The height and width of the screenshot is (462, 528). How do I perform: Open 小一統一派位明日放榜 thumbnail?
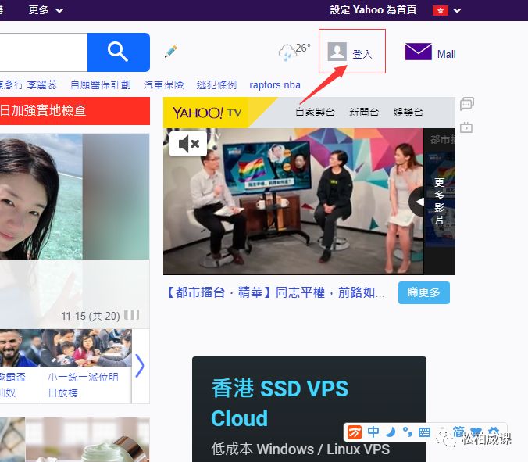[x=85, y=365]
